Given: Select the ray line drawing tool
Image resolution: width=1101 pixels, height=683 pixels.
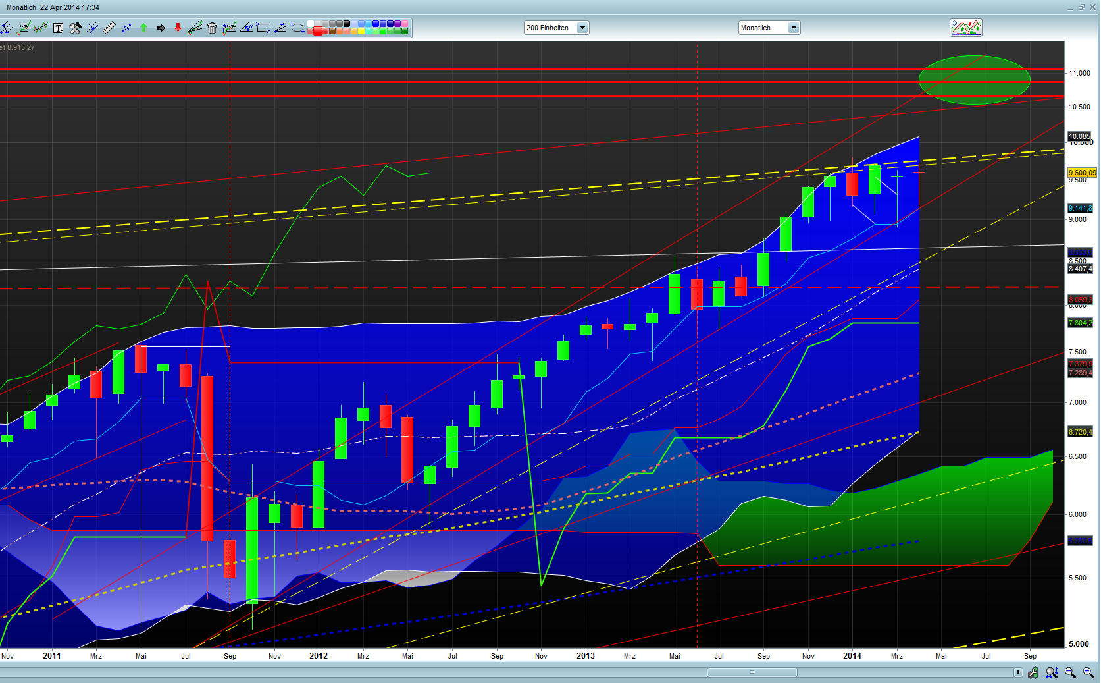Looking at the screenshot, I should point(280,28).
